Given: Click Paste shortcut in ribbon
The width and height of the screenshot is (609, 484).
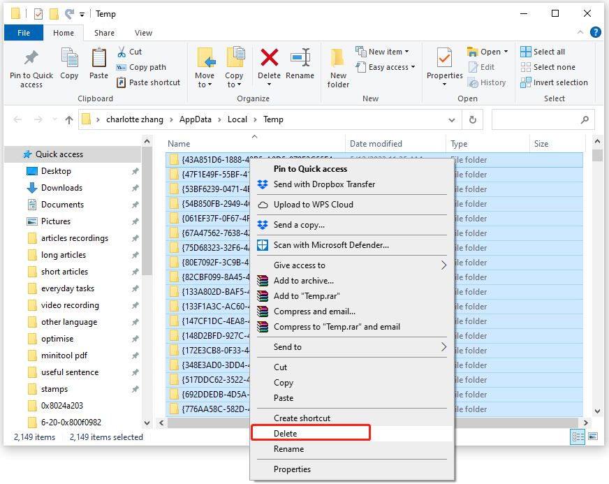Looking at the screenshot, I should pos(149,82).
